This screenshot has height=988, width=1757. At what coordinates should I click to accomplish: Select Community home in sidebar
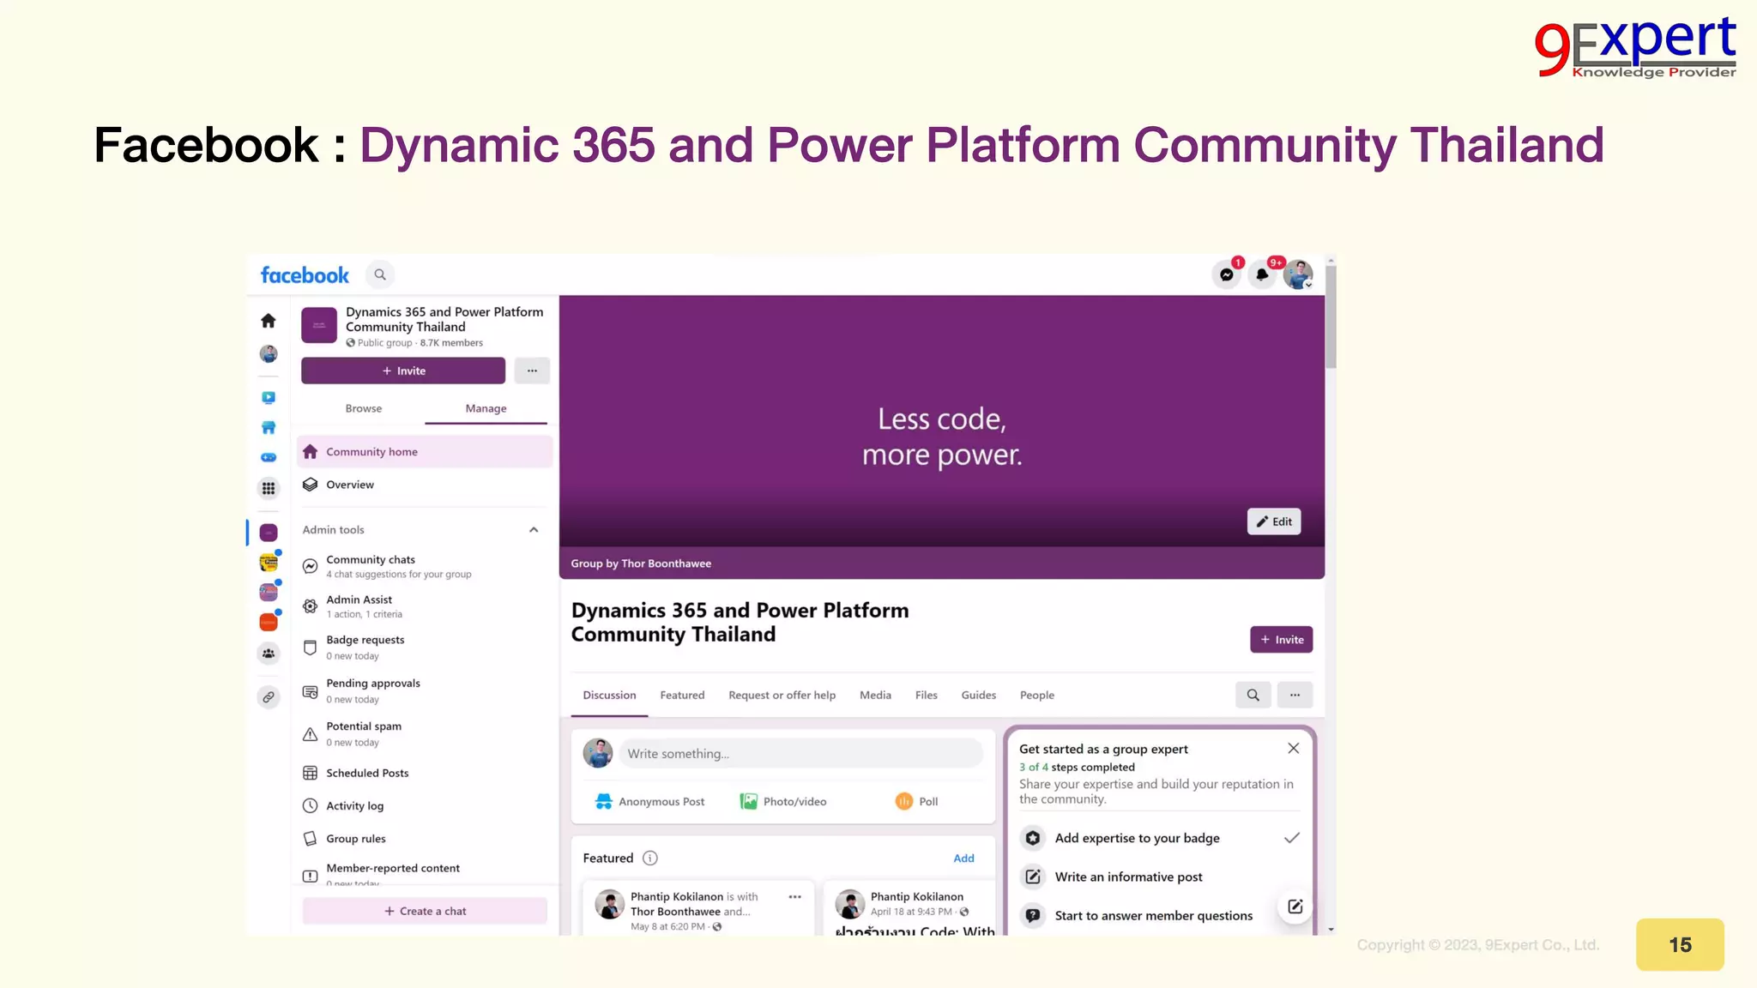tap(425, 452)
